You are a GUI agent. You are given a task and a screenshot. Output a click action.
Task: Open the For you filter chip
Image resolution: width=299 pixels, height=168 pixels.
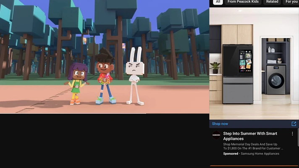(291, 2)
